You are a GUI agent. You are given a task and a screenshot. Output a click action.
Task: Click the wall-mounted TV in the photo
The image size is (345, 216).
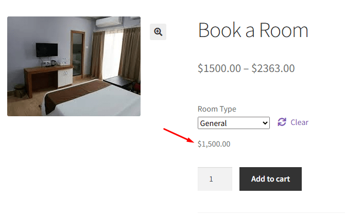pyautogui.click(x=46, y=50)
